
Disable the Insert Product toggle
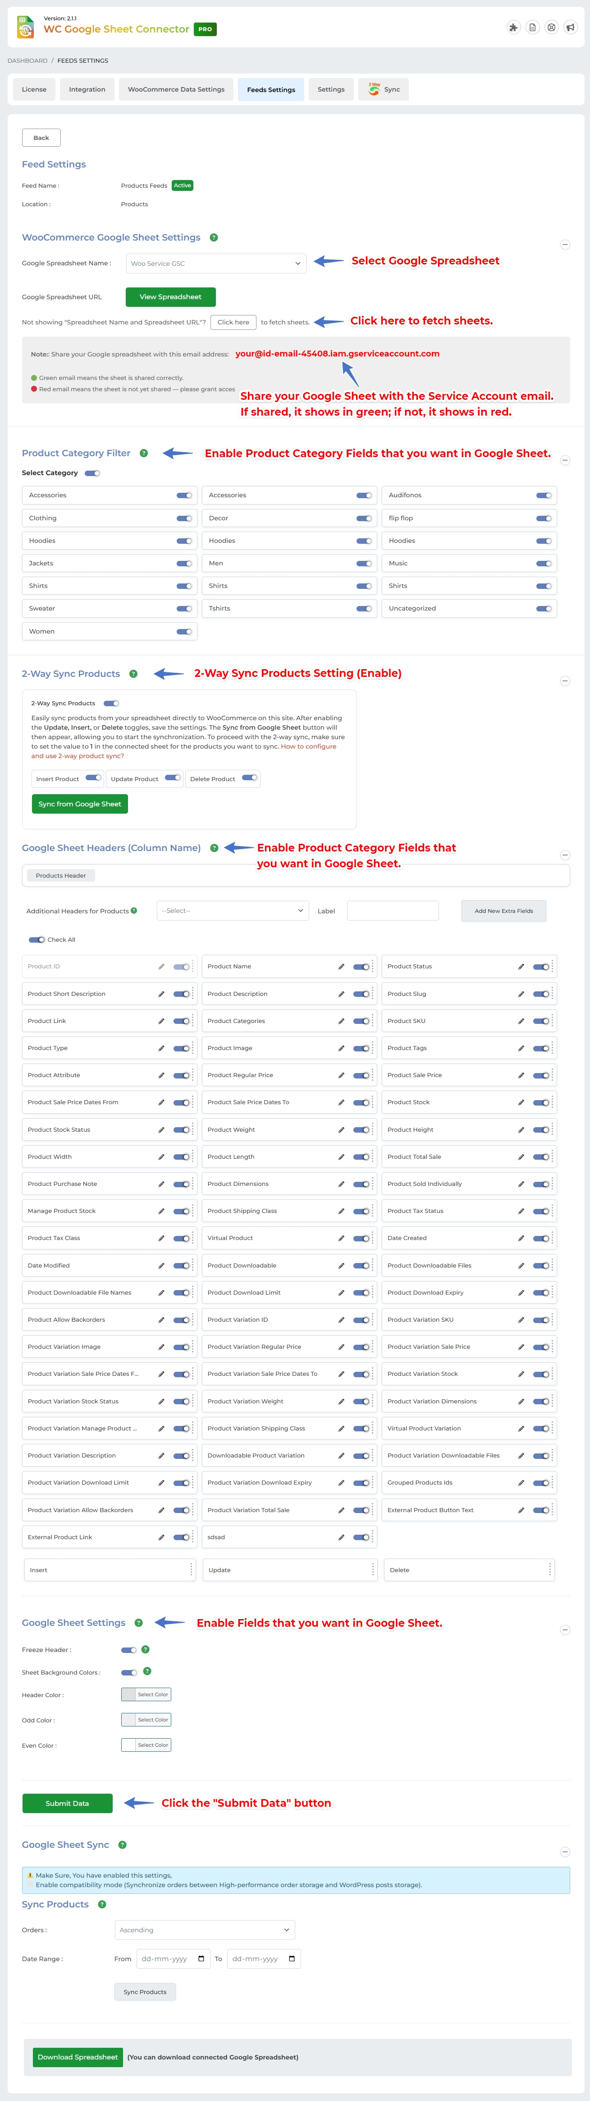(94, 778)
